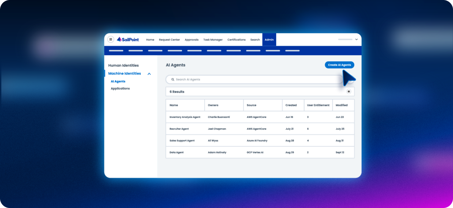This screenshot has width=453, height=208.
Task: Click the July 25 modified date
Action: pos(340,129)
